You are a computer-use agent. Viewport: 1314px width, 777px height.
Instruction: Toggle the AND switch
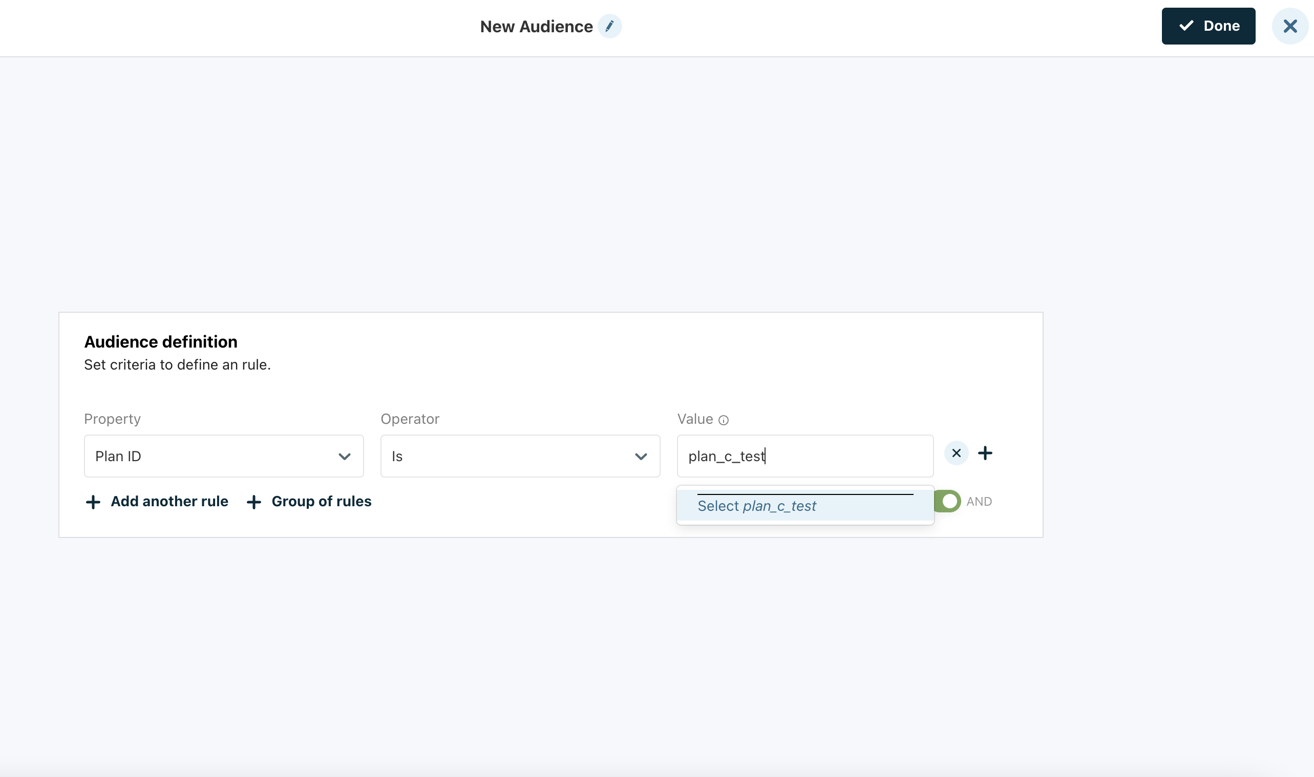948,501
